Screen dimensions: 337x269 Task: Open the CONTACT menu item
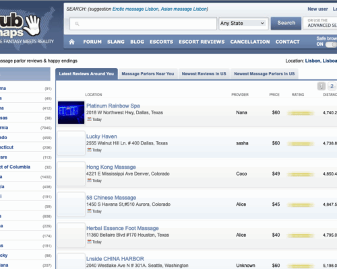point(287,42)
